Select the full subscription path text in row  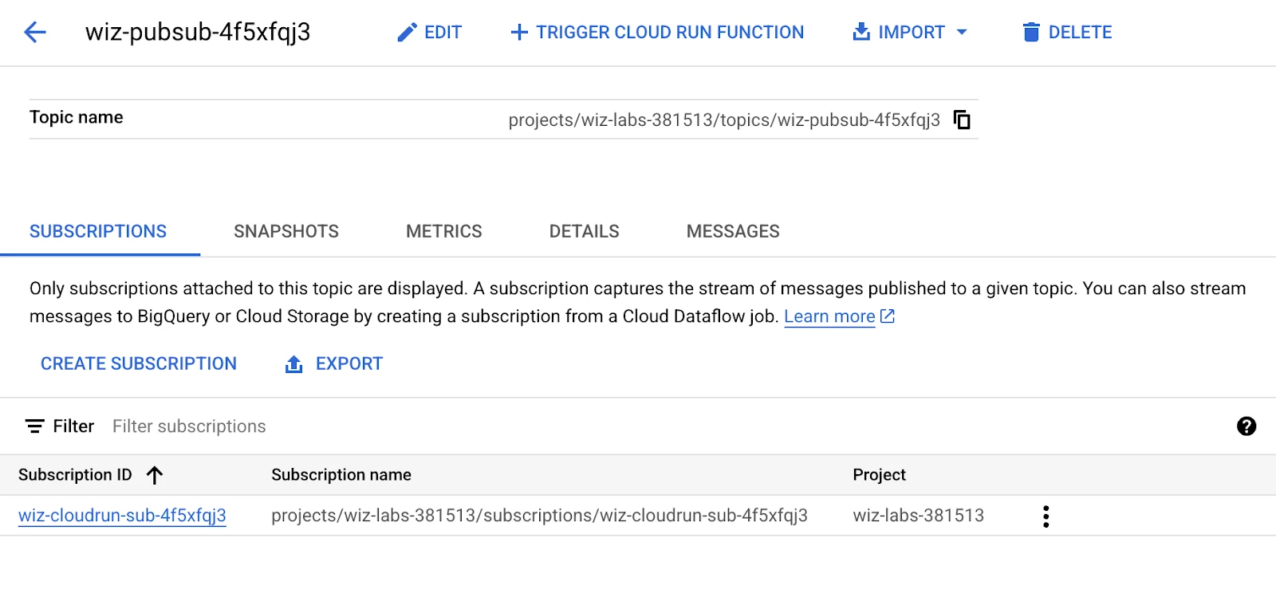(x=539, y=516)
